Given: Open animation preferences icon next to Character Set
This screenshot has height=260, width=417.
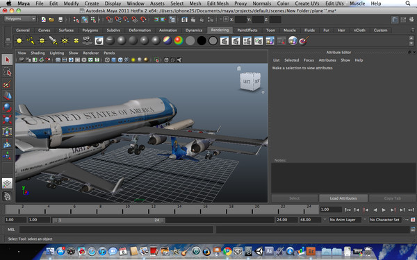Looking at the screenshot, I should click(413, 220).
